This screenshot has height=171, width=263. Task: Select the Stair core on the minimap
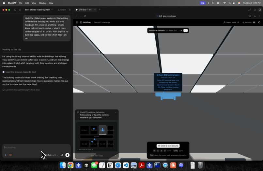click(111, 144)
